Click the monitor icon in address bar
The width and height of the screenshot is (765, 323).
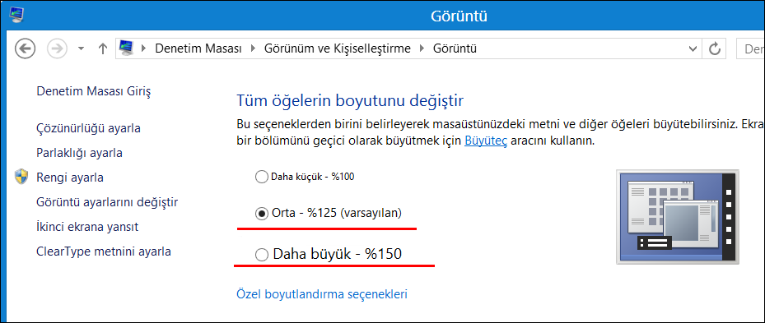pyautogui.click(x=127, y=48)
